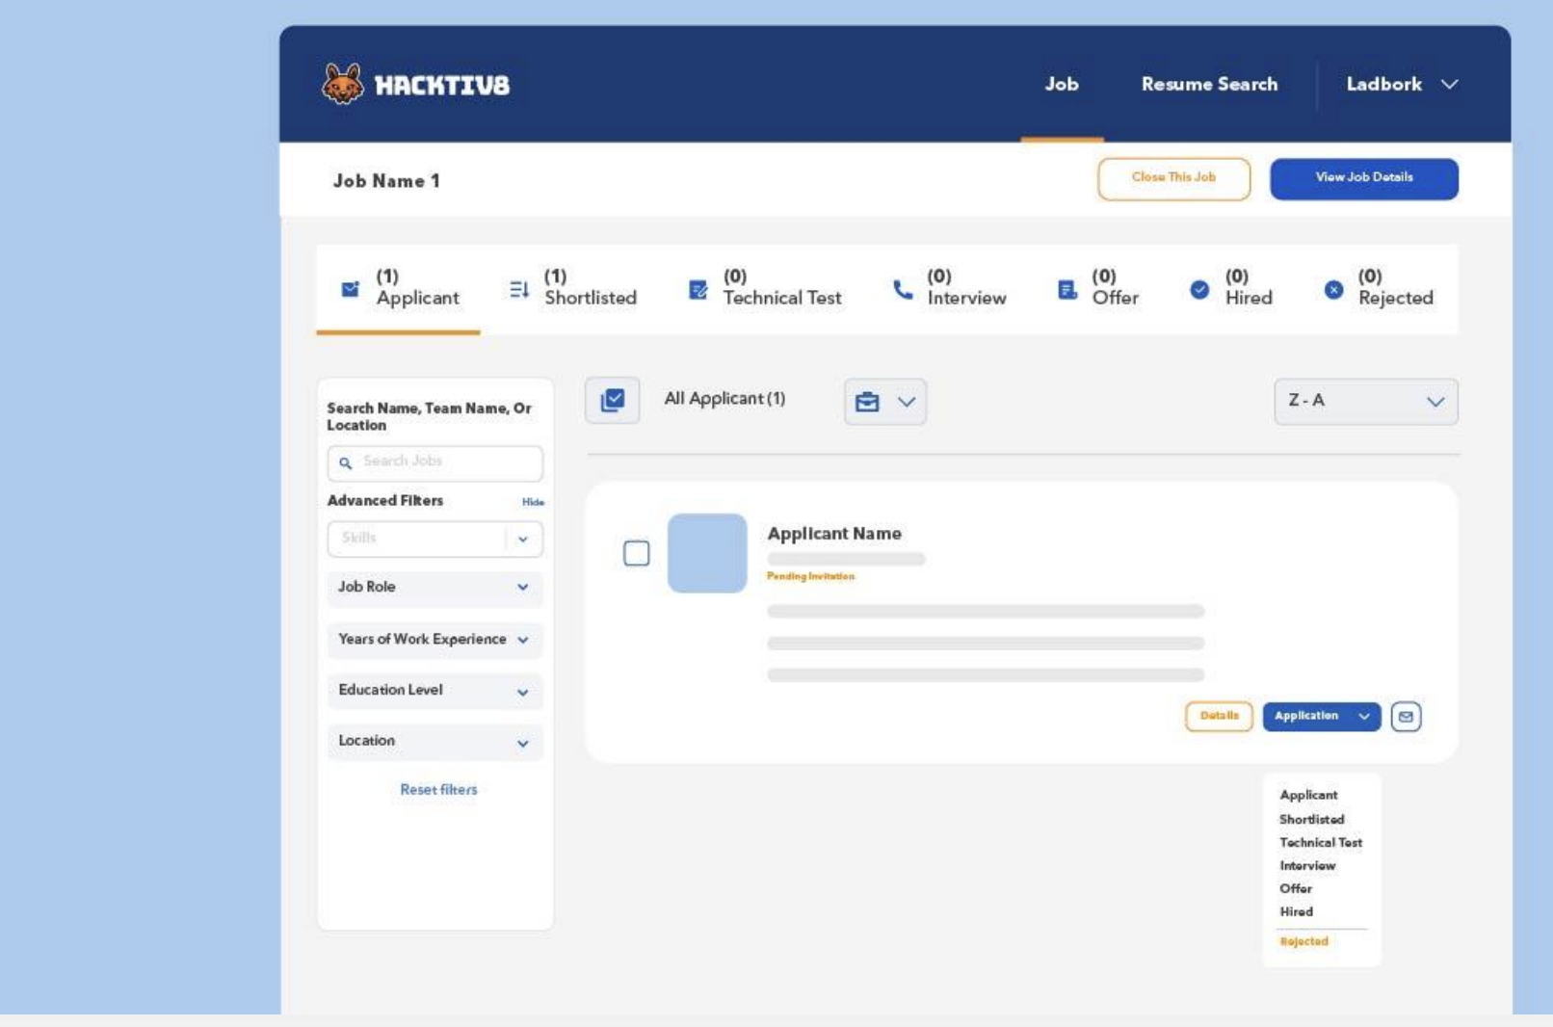The height and width of the screenshot is (1027, 1553).
Task: Click the Technical Test checklist icon
Action: (x=698, y=289)
